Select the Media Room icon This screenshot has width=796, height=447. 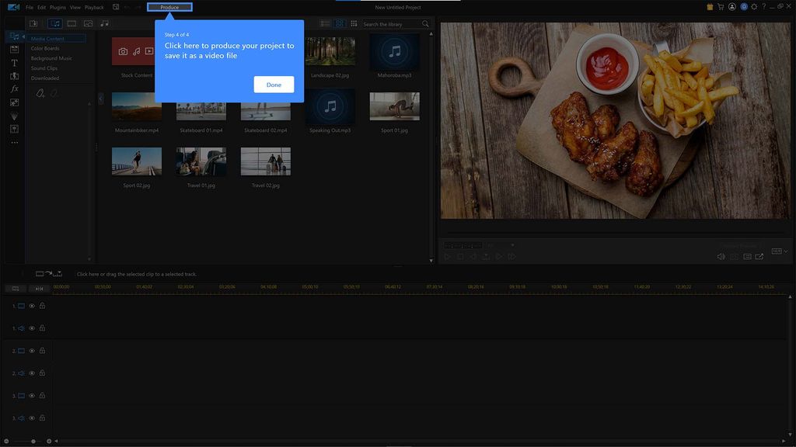[13, 36]
